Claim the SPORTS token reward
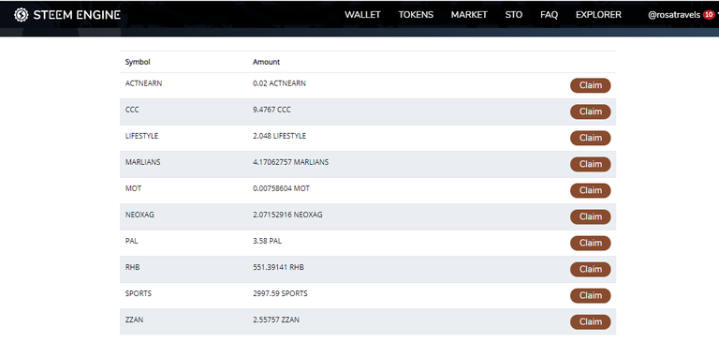 (x=590, y=295)
